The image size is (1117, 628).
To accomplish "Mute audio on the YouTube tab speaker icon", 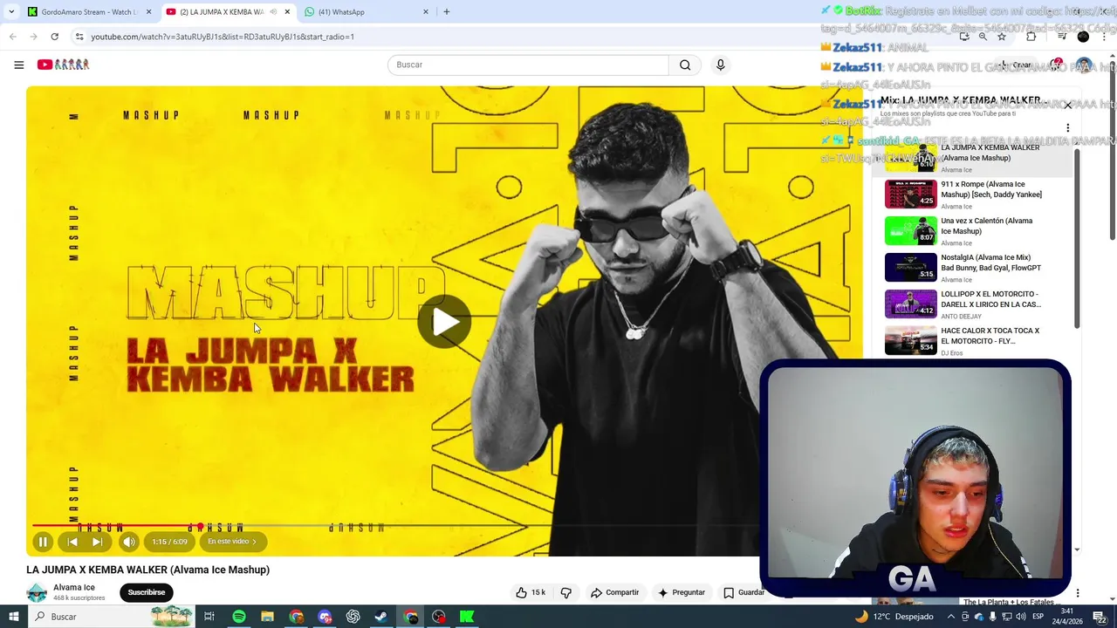I will 274,12.
